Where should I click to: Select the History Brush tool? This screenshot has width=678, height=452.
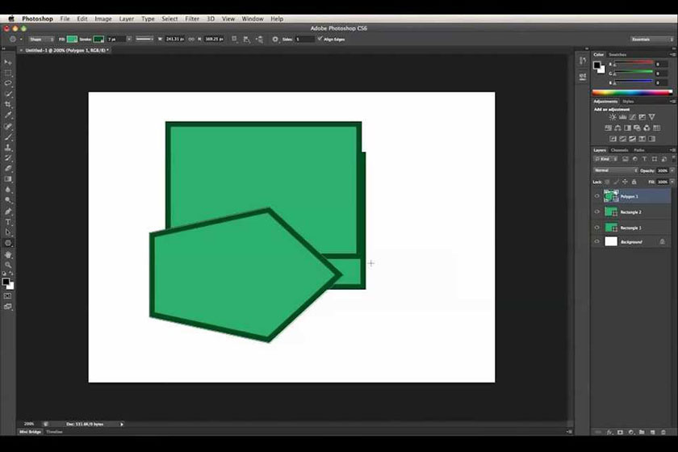pyautogui.click(x=8, y=158)
